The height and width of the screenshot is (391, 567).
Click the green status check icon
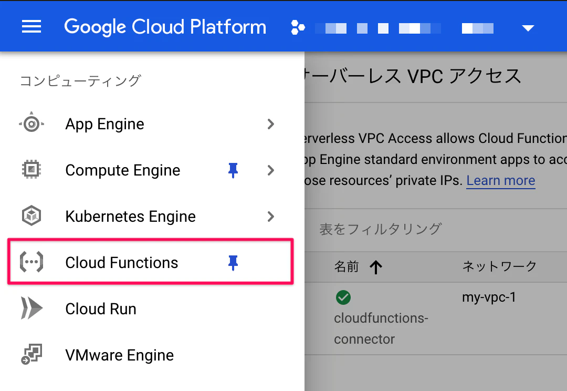click(343, 297)
